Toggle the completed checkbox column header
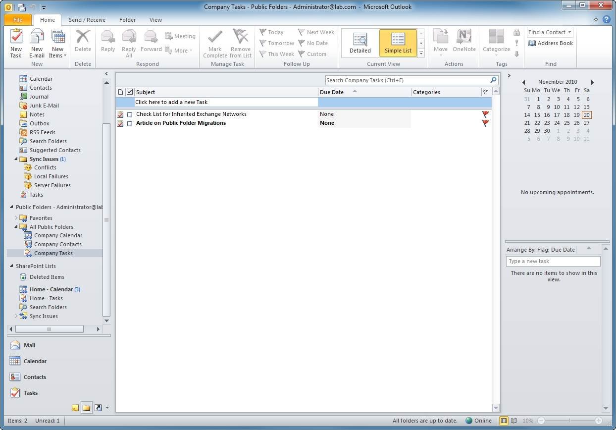 pos(130,92)
